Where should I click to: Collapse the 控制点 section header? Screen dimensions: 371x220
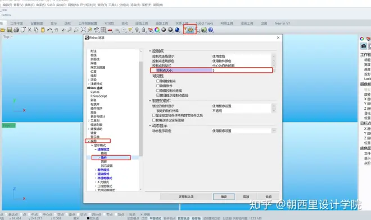pyautogui.click(x=150, y=51)
